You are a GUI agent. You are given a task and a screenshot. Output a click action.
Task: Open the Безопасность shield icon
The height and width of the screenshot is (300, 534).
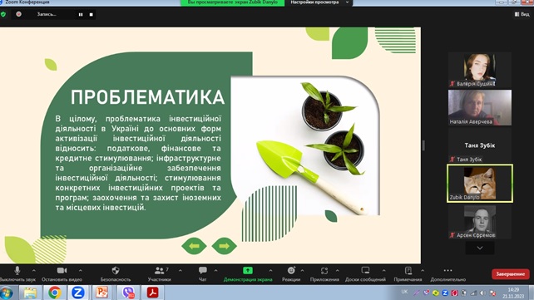pos(116,271)
